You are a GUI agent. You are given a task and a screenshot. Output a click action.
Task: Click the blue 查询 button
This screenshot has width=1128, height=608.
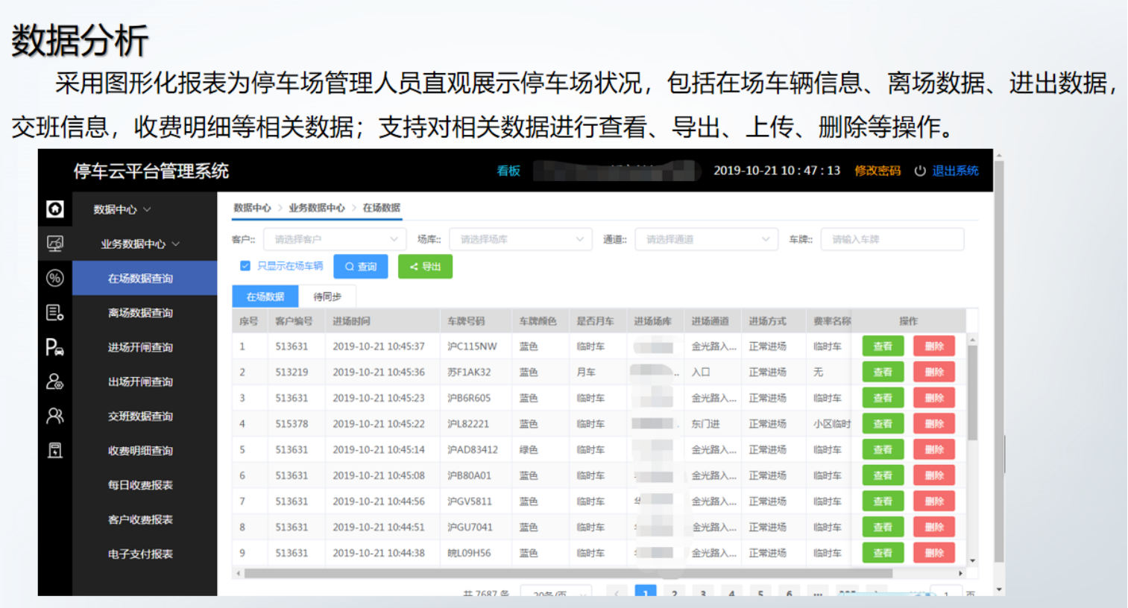[x=361, y=267]
